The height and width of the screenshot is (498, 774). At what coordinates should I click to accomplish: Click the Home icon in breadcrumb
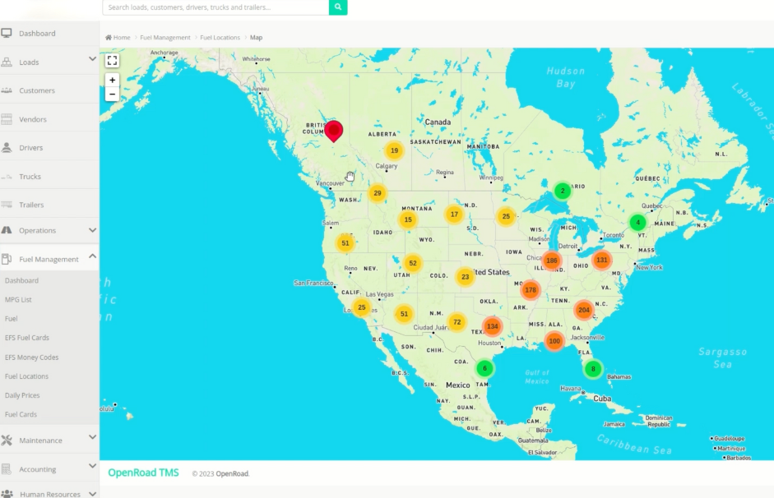click(x=108, y=38)
